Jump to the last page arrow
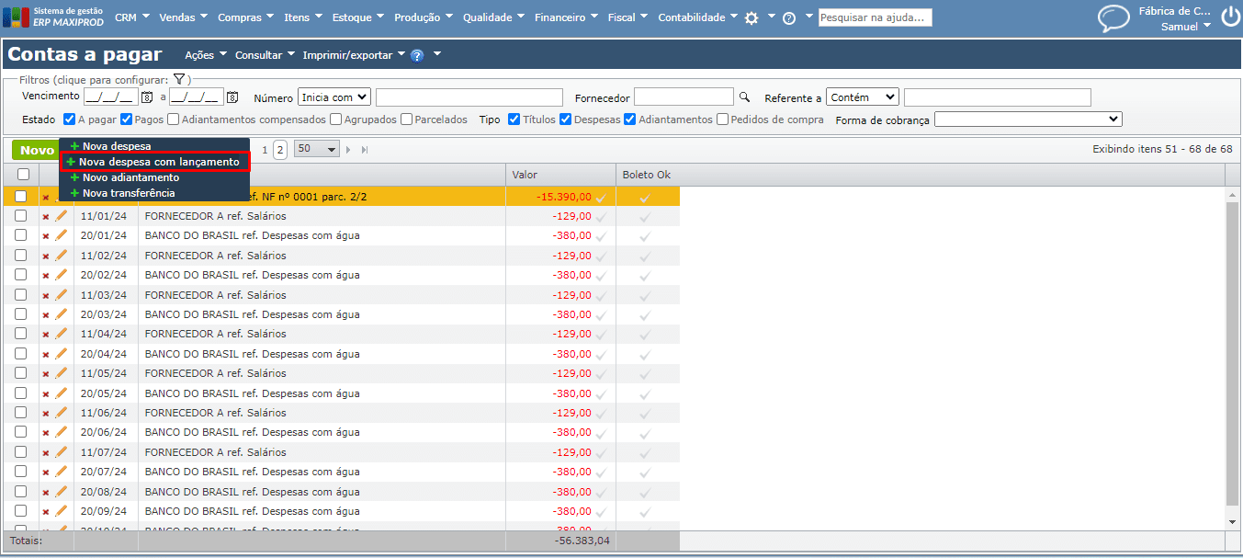 coord(365,150)
